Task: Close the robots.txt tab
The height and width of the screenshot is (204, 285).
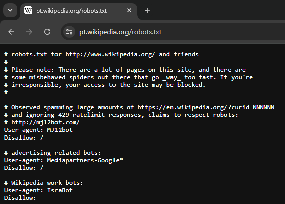Action: click(129, 11)
